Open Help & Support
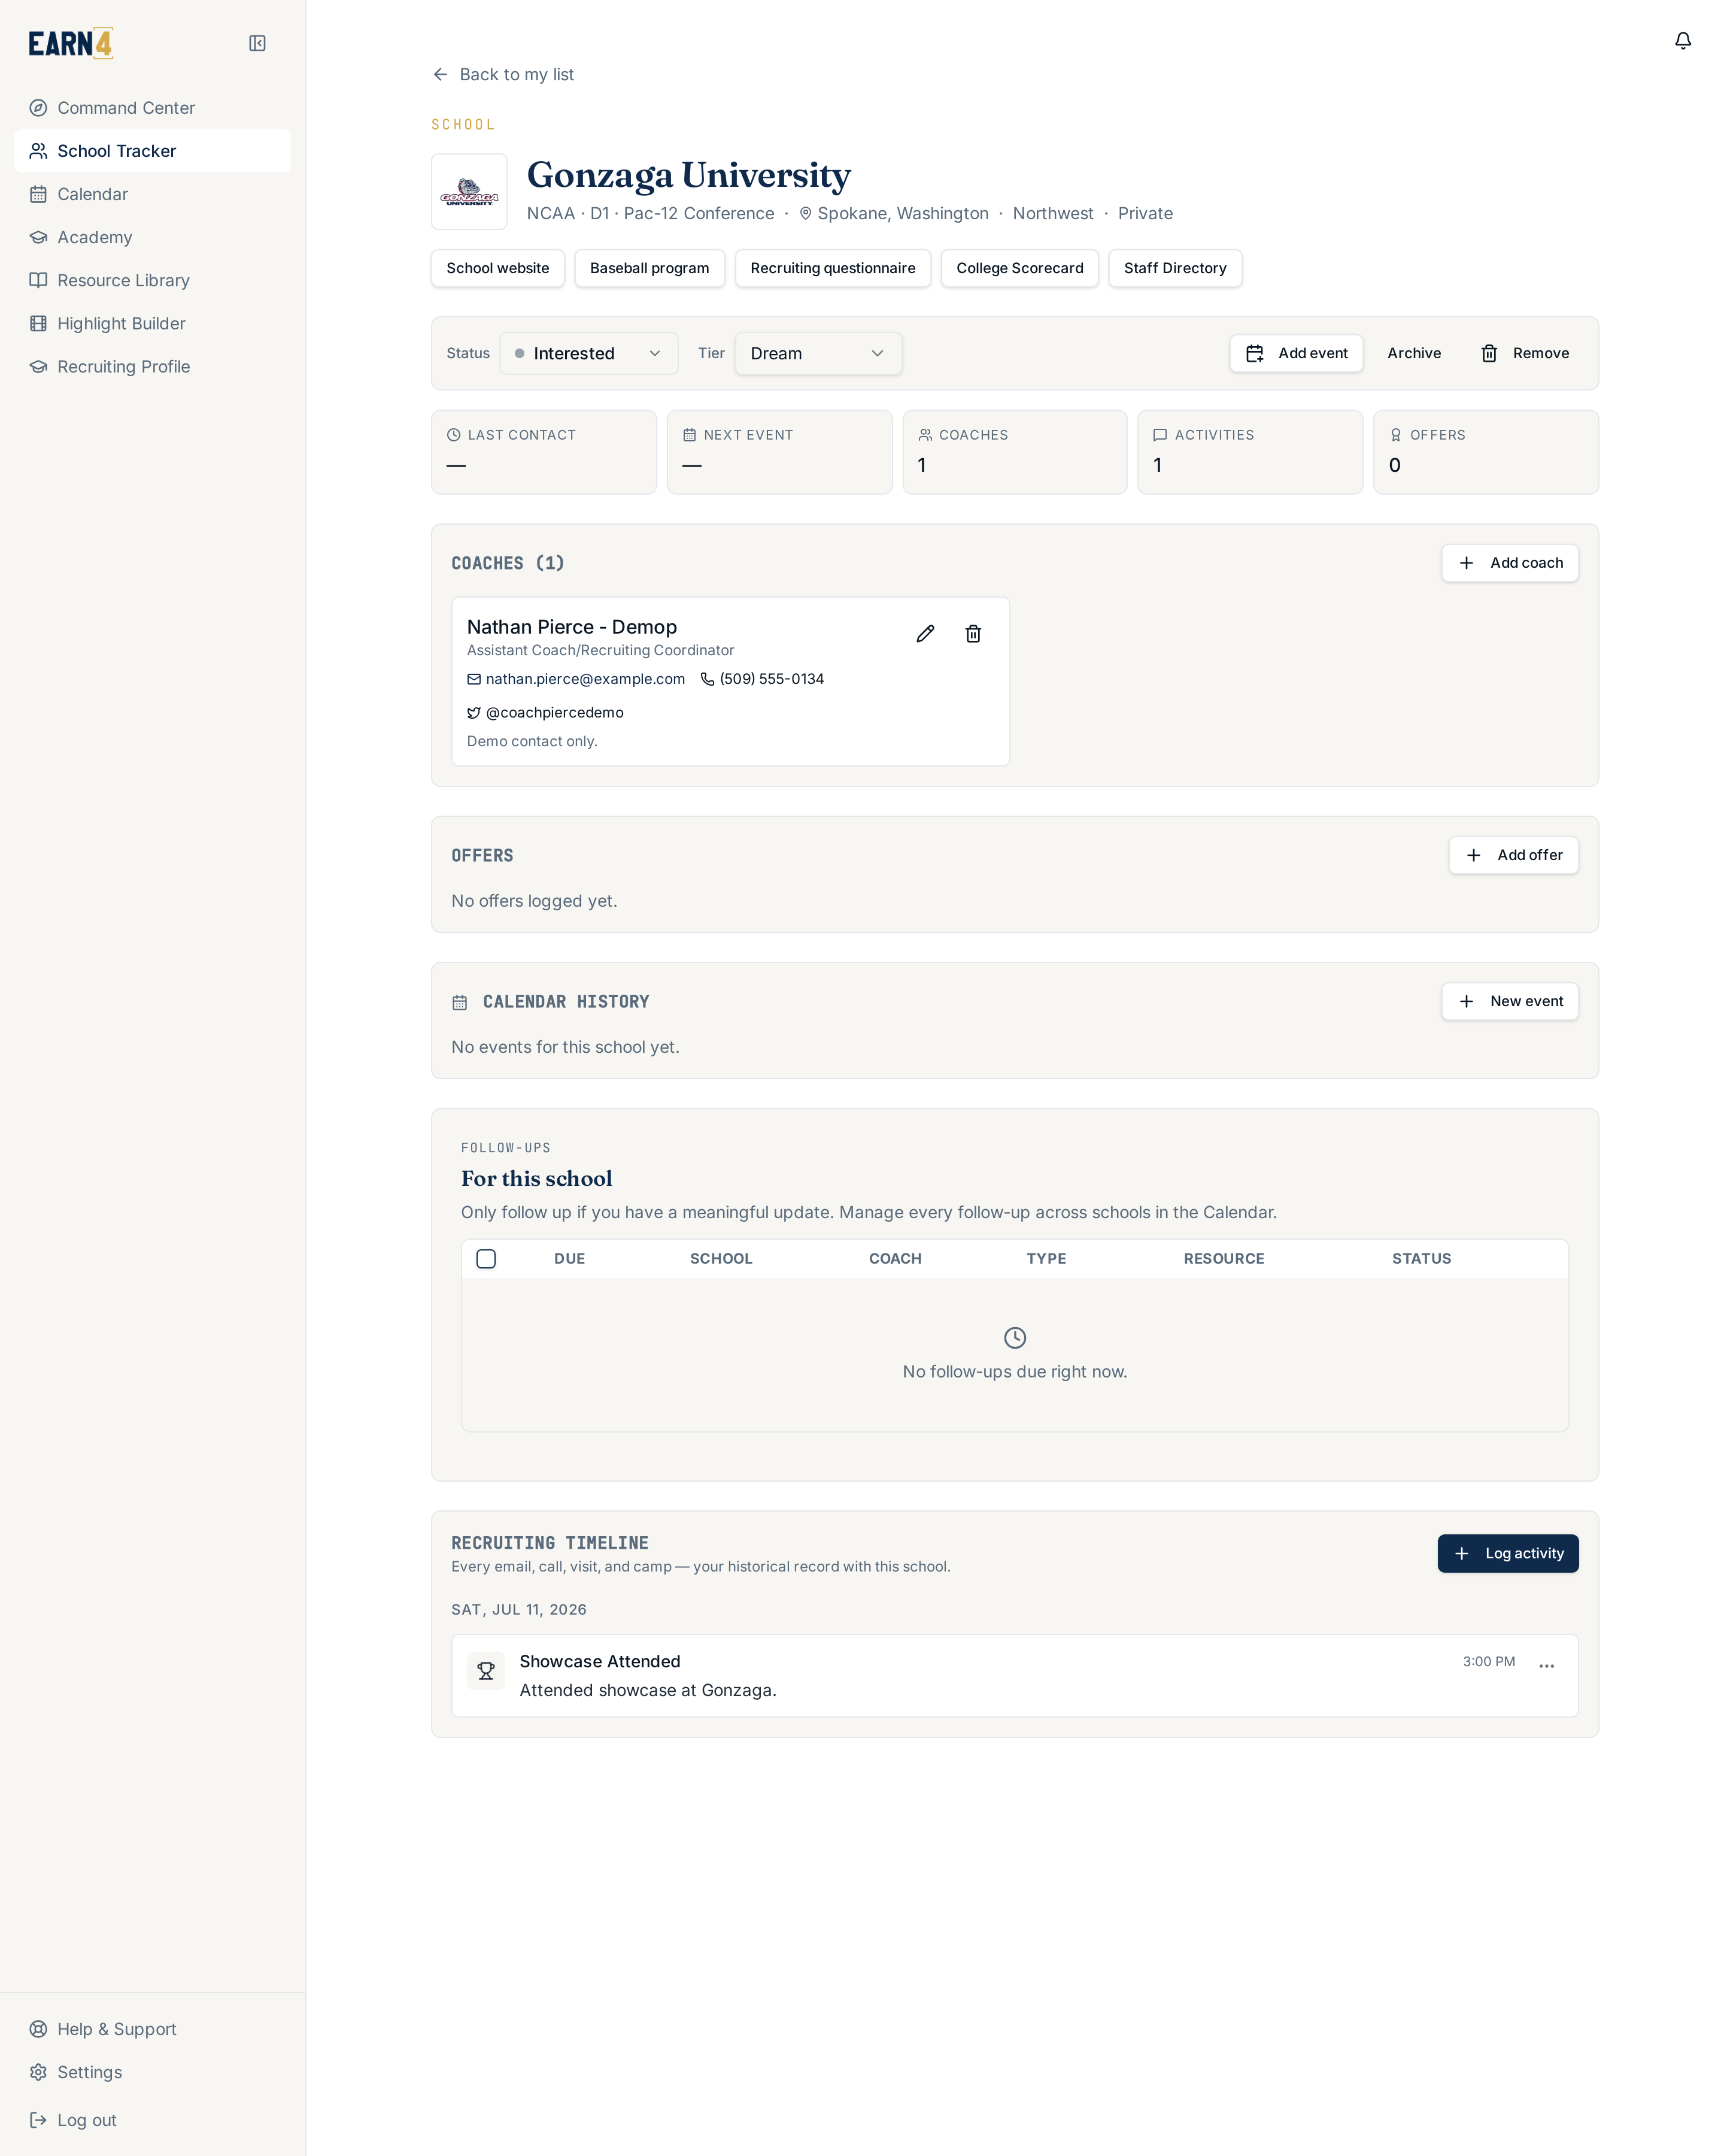This screenshot has height=2156, width=1724. pyautogui.click(x=153, y=2029)
